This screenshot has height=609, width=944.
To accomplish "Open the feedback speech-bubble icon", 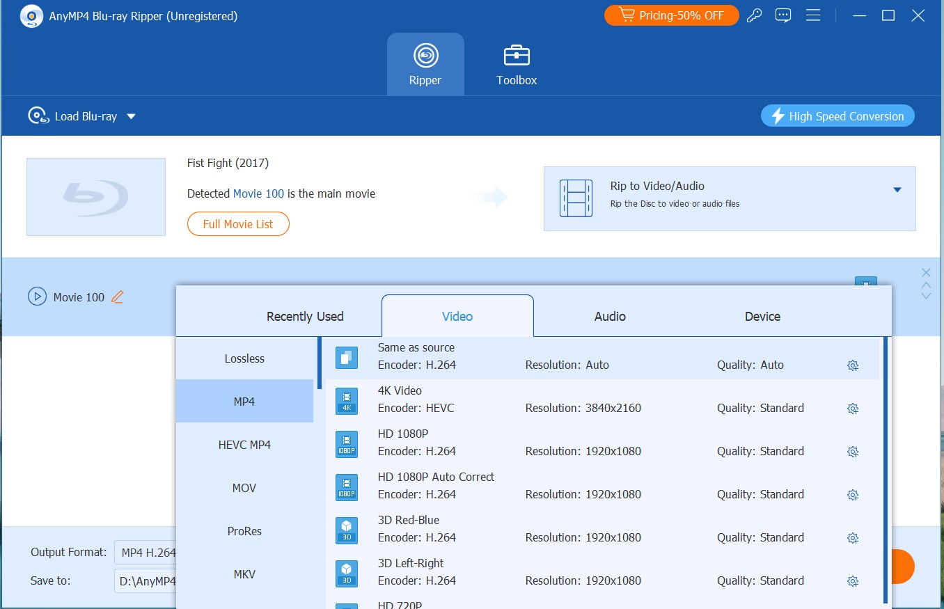I will [x=782, y=15].
